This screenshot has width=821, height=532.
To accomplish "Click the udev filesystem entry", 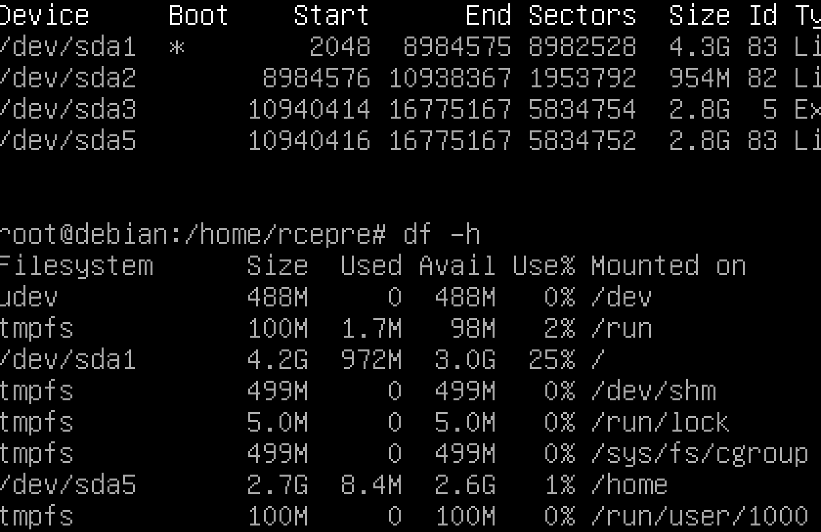I will click(28, 297).
